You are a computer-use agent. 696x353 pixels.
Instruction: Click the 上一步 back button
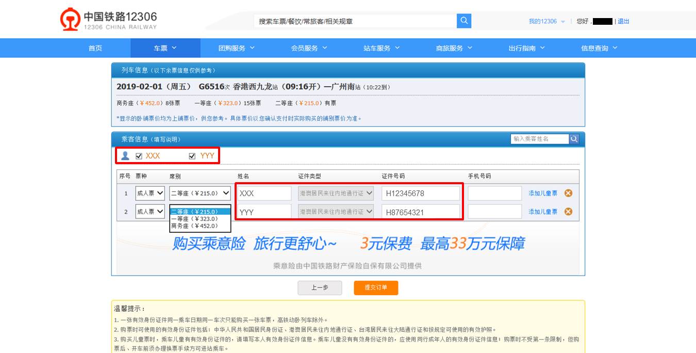point(320,288)
